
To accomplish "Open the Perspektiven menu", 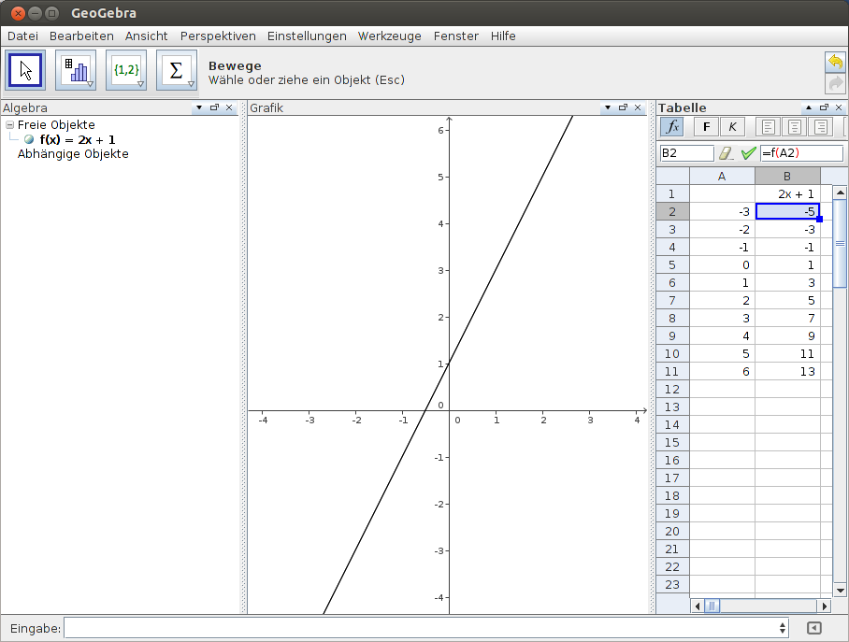I will tap(218, 36).
